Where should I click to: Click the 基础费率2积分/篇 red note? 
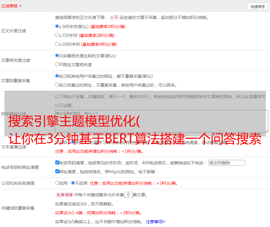coord(97,35)
